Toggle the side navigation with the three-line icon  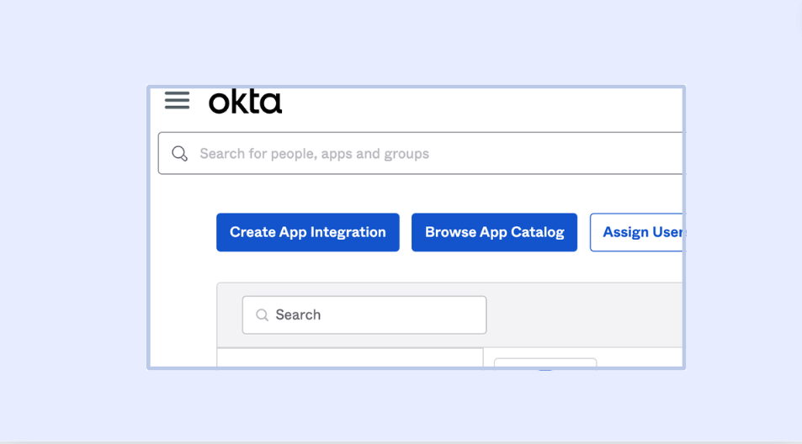coord(177,101)
